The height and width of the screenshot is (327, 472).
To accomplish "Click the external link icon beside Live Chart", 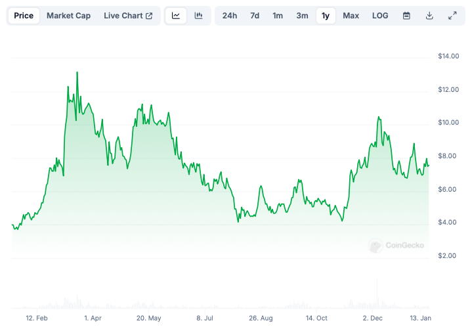I will [x=149, y=16].
